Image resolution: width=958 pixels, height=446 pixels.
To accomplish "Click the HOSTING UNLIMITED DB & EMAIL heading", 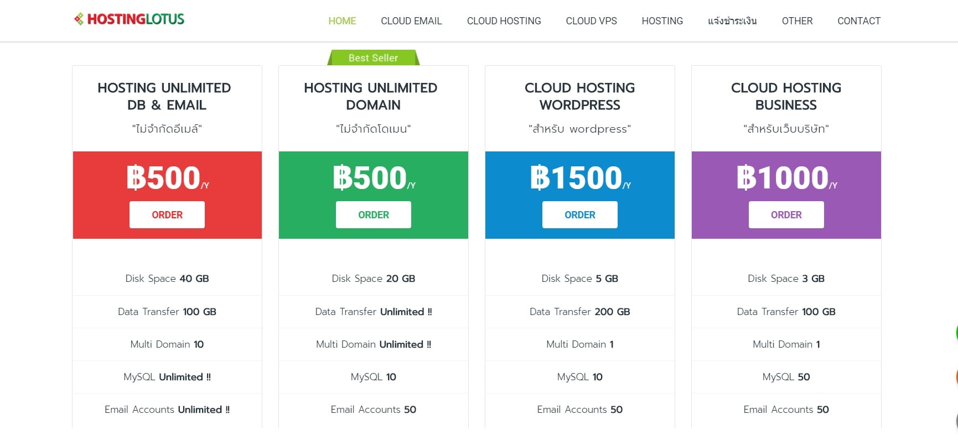I will (x=164, y=96).
